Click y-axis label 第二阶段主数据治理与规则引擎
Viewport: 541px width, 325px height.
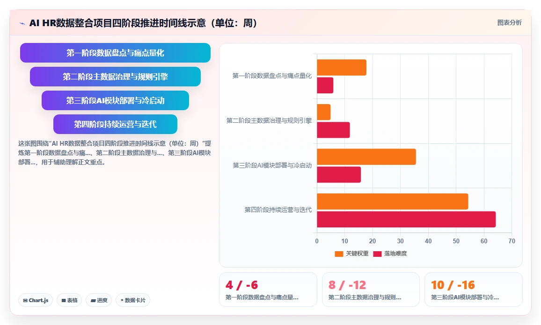(269, 120)
